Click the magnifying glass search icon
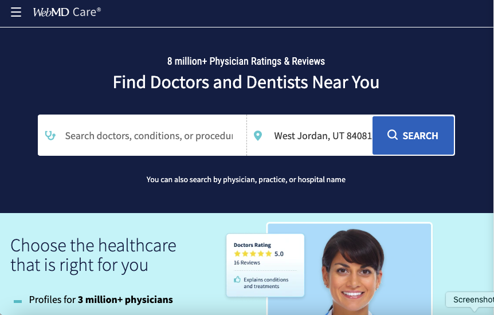494x315 pixels. point(392,135)
